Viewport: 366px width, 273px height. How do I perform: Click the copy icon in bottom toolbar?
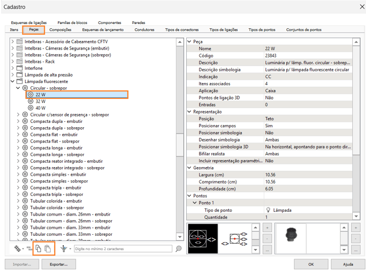(x=38, y=249)
